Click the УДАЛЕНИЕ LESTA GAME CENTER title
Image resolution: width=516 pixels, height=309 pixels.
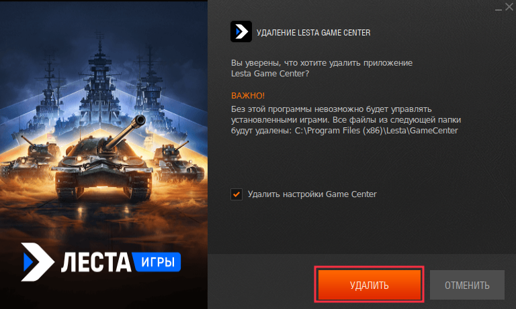(x=313, y=33)
